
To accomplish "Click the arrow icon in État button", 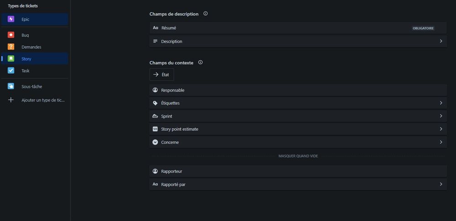I will [156, 75].
